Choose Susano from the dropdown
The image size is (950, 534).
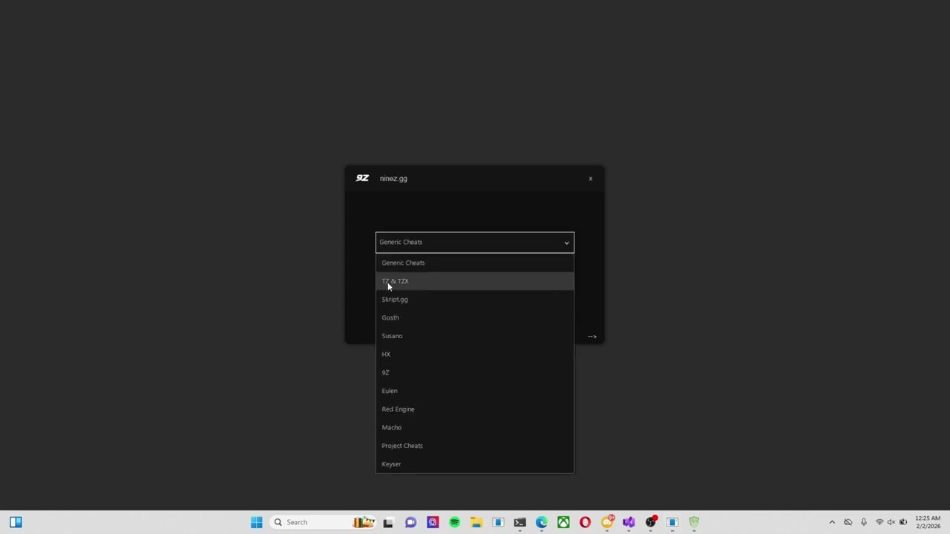[475, 336]
